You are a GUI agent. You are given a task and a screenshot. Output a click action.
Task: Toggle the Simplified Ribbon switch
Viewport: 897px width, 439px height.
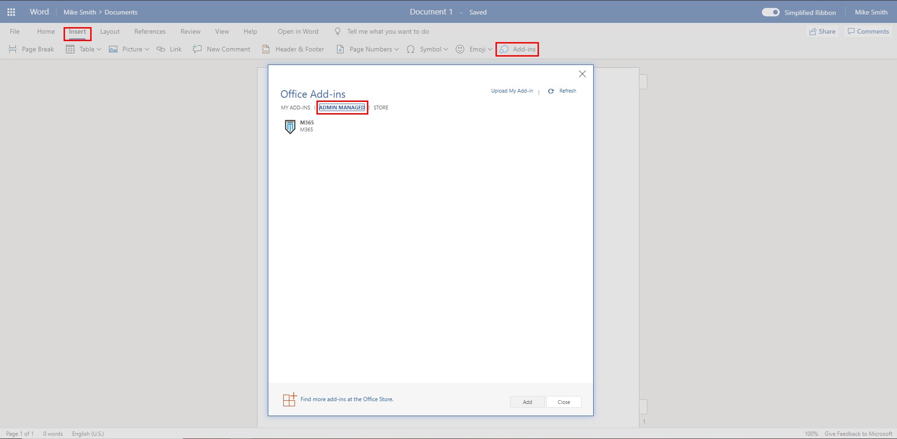pyautogui.click(x=771, y=12)
